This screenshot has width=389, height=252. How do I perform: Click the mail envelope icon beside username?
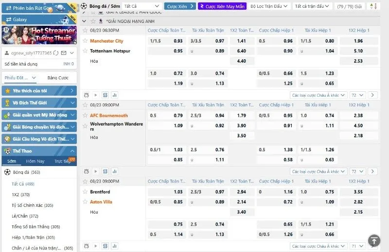pos(64,52)
